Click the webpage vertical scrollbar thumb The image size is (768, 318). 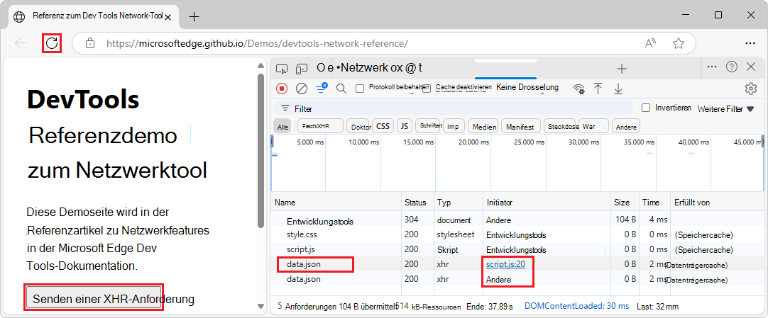pos(261,150)
